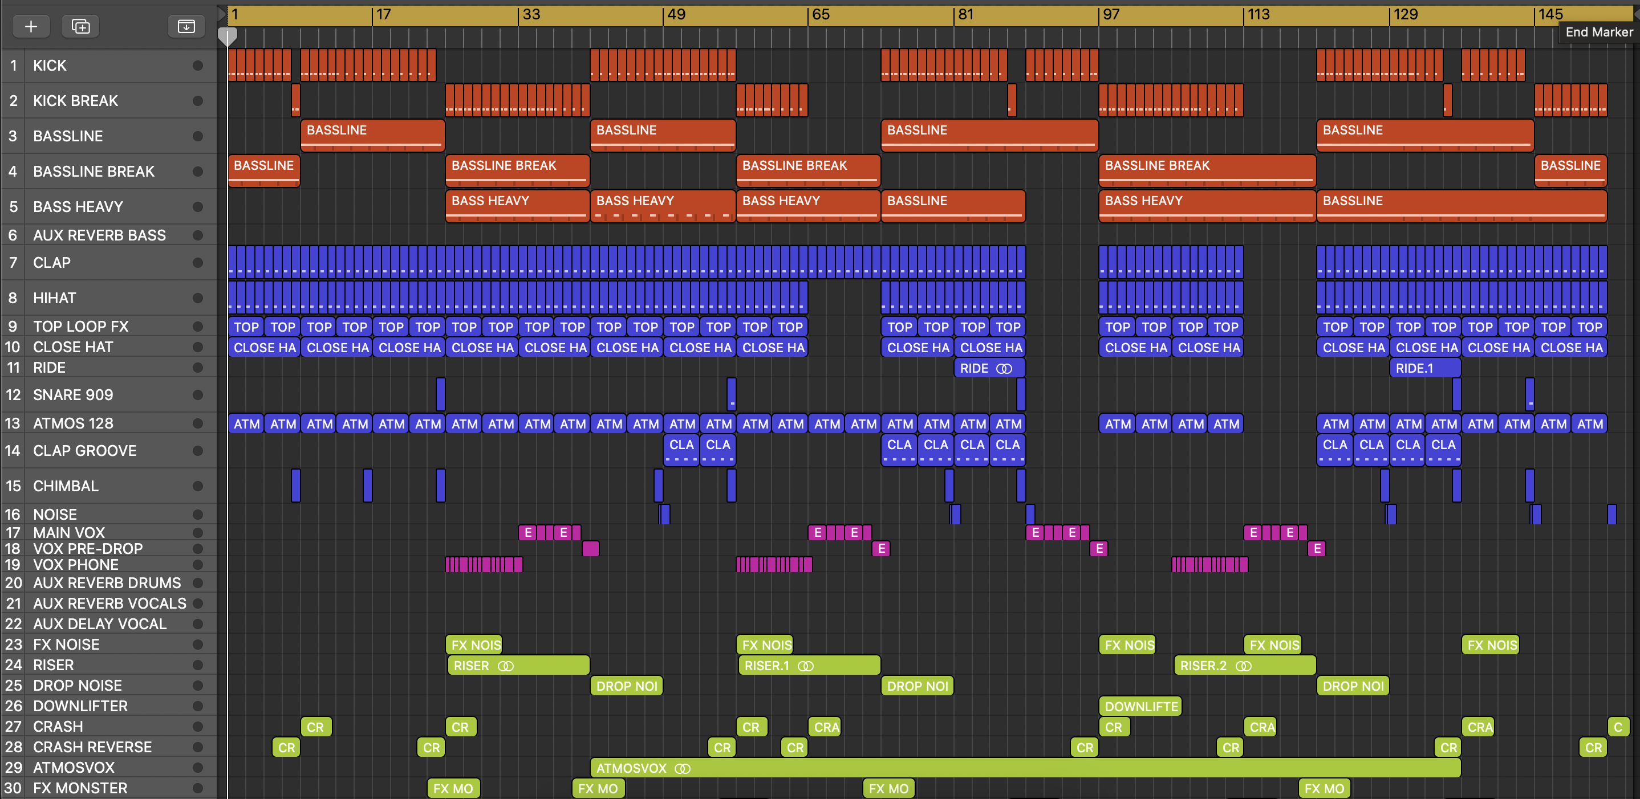This screenshot has height=799, width=1640.
Task: Click loop icon on RIDE region
Action: [x=1004, y=368]
